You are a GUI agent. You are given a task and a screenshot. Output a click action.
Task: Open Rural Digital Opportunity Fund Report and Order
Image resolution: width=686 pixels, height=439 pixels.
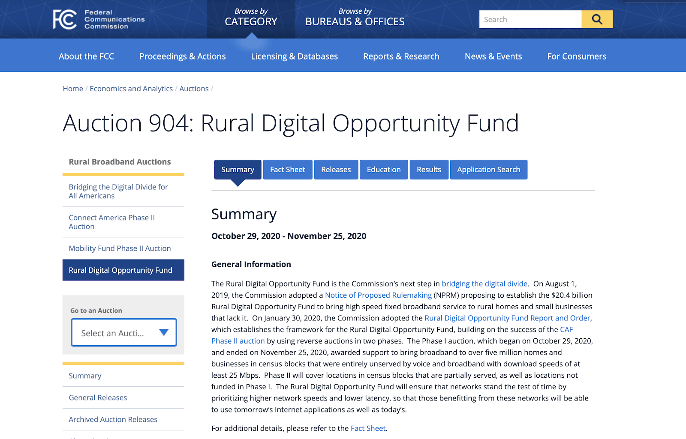pos(508,318)
